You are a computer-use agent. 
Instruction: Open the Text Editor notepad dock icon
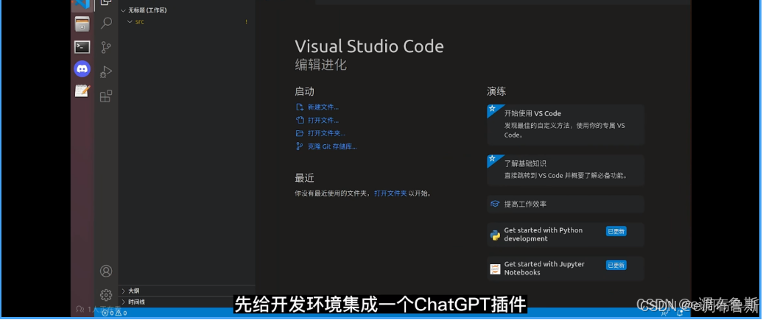(x=82, y=91)
